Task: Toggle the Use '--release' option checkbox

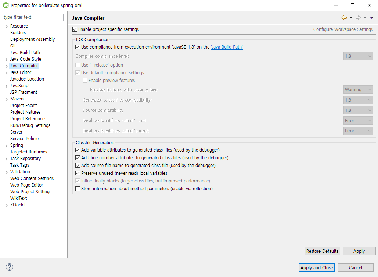Action: tap(78, 65)
